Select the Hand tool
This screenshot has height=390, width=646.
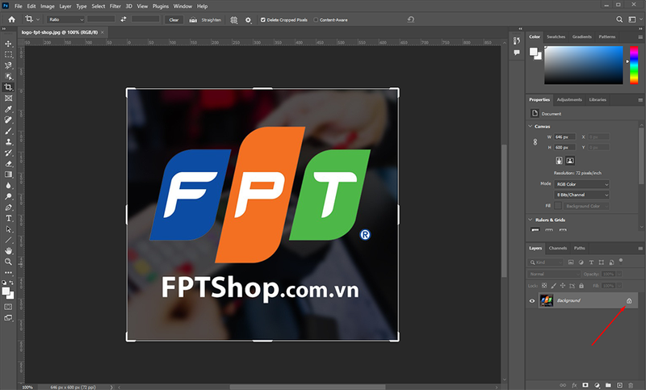click(8, 251)
